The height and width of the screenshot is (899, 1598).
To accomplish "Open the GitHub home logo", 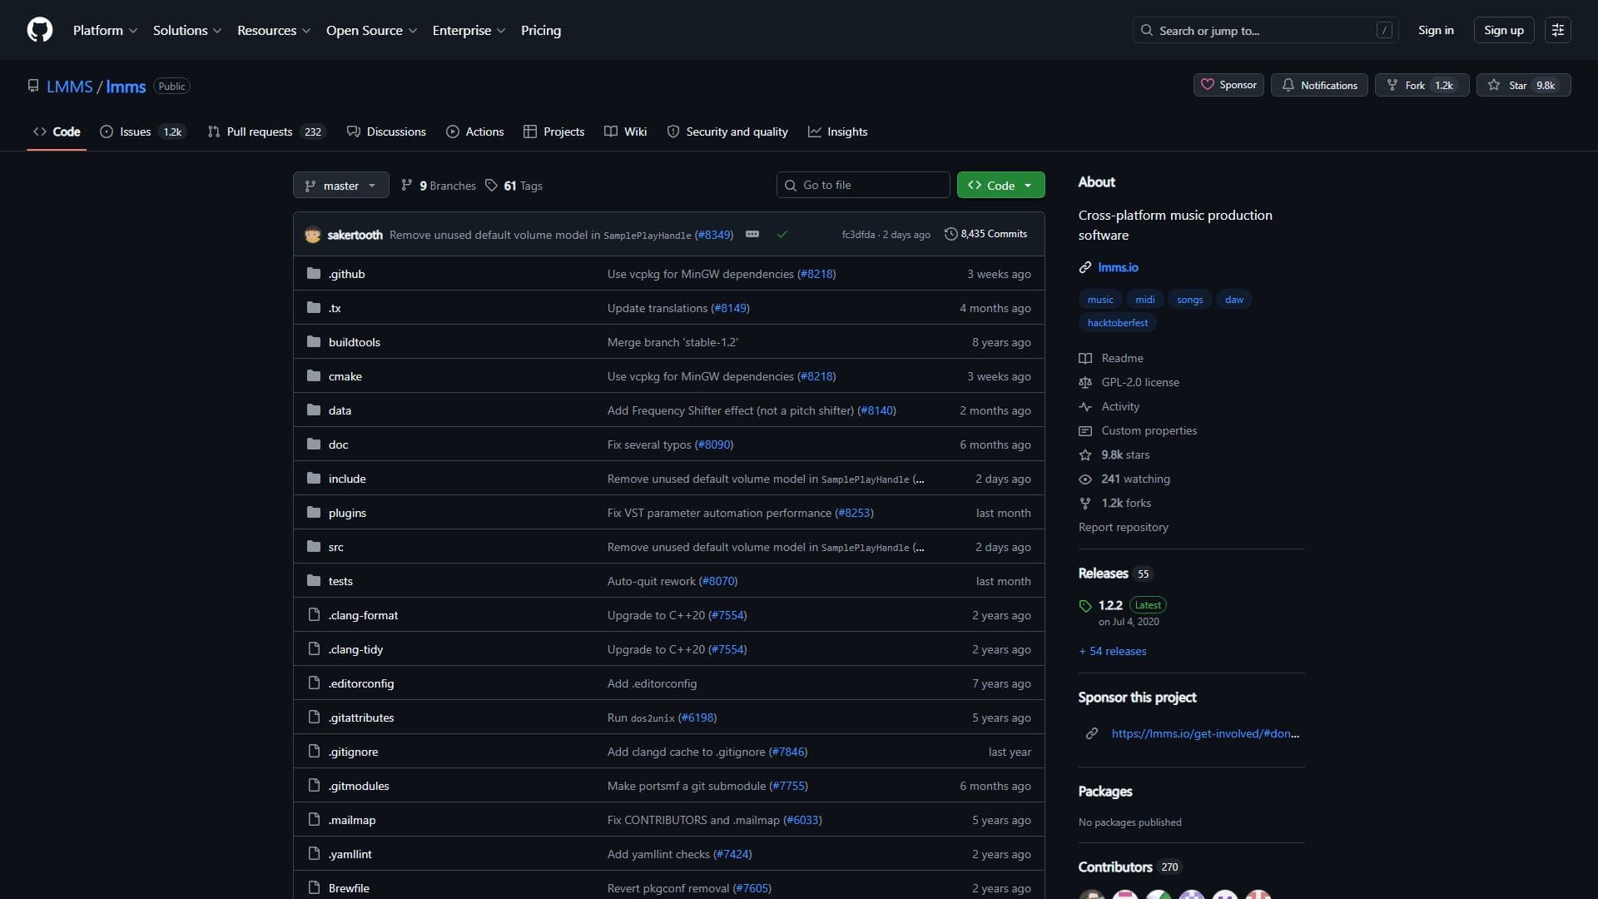I will [40, 30].
